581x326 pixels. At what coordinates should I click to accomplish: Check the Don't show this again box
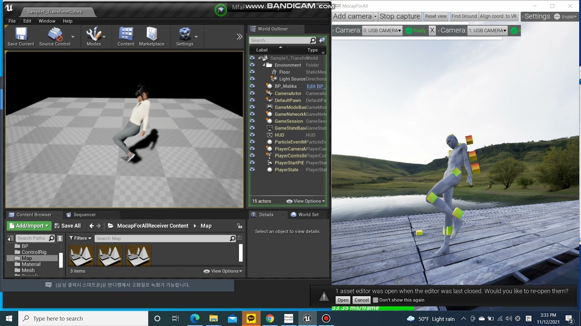tap(375, 300)
